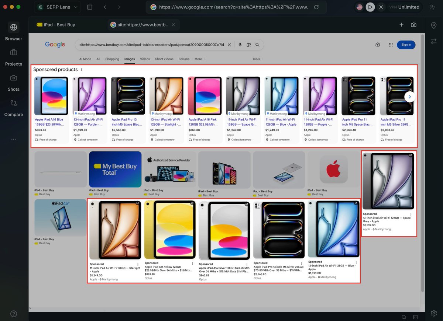
Task: Open the settings gear at bottom right
Action: [x=434, y=313]
